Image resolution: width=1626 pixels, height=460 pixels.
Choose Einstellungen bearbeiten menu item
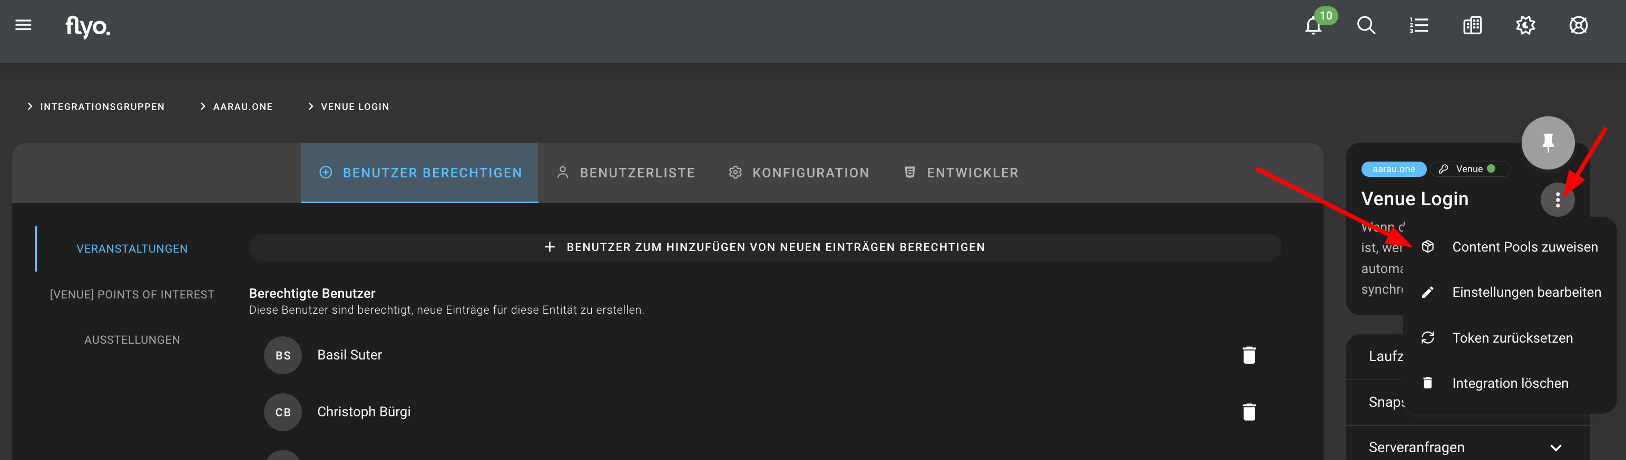coord(1509,293)
